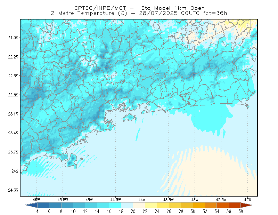Click the legend value 32
Viewport: 278px width, 215px height.
205,212
